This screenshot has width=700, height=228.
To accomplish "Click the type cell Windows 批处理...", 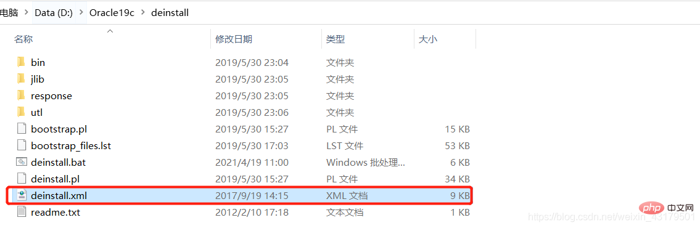I will (366, 163).
